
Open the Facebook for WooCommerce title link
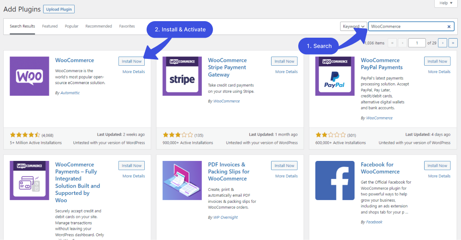pos(380,168)
